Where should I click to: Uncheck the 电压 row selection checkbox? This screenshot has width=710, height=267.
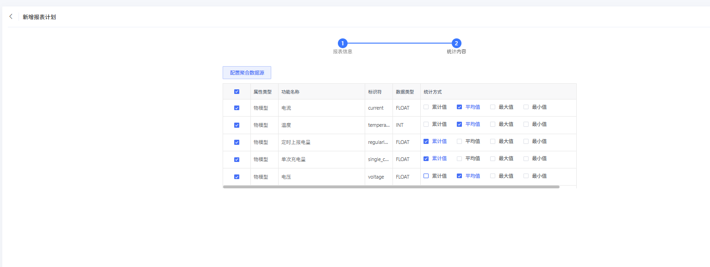[237, 176]
